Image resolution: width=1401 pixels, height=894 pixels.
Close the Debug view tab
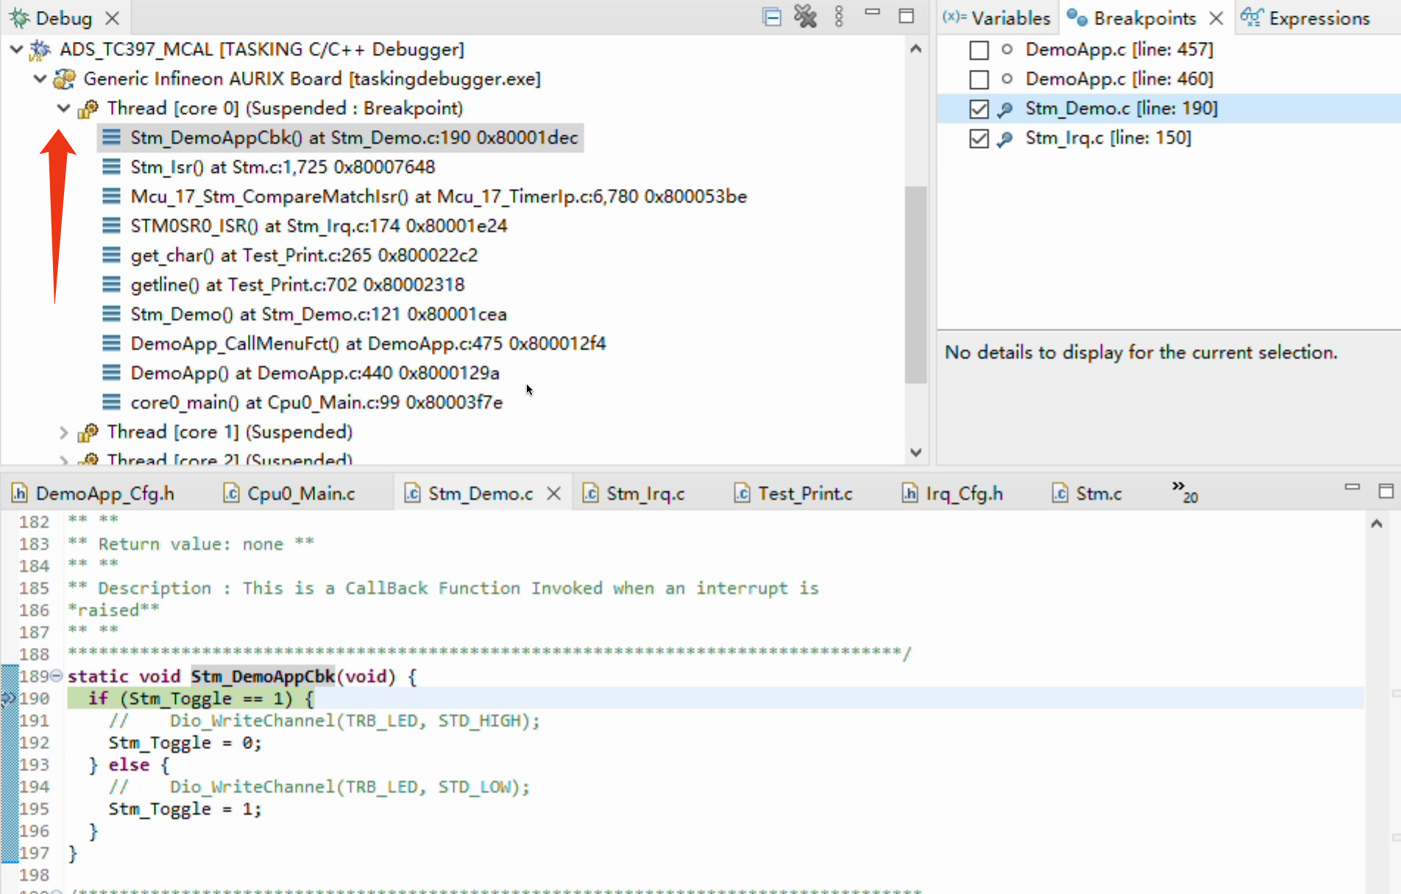coord(112,18)
